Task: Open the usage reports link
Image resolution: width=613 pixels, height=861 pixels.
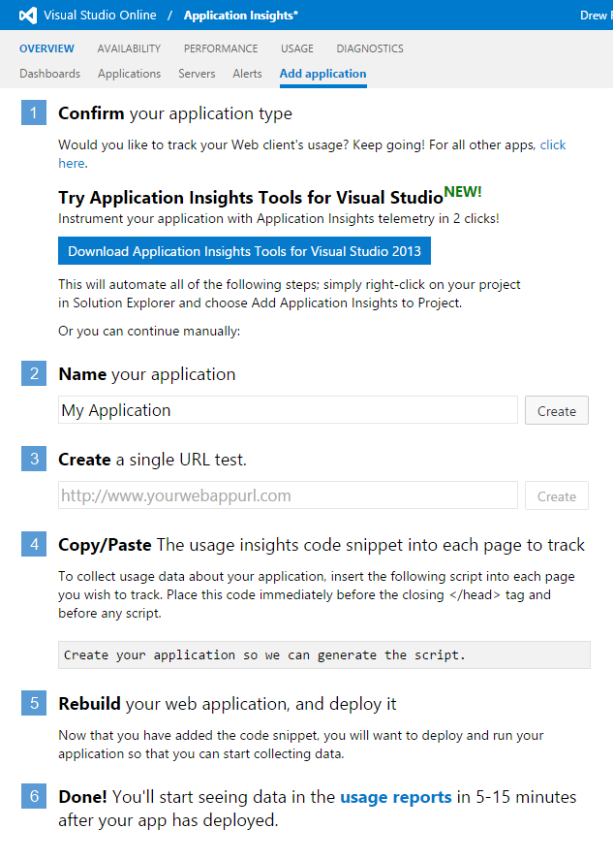Action: tap(395, 797)
